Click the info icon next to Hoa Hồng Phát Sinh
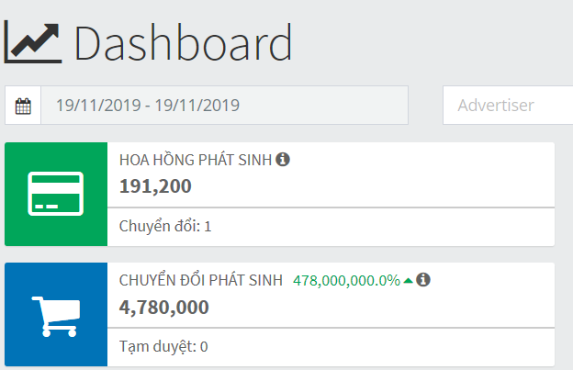This screenshot has width=573, height=370. click(283, 160)
